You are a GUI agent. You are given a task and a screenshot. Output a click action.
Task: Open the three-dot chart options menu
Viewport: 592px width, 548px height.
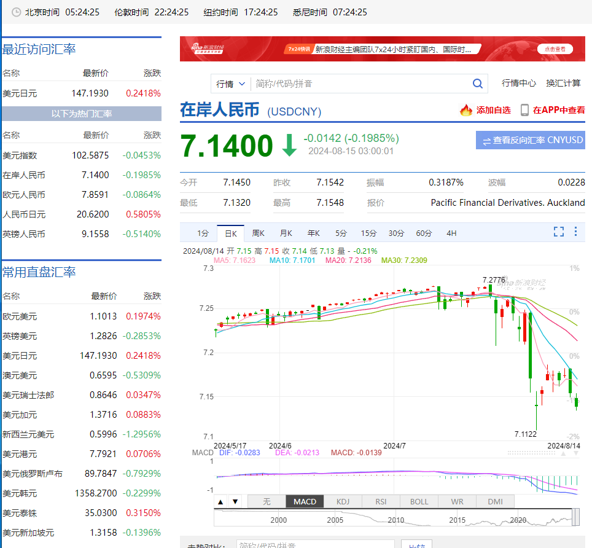575,232
